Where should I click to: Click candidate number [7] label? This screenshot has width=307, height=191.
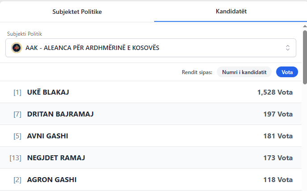[x=17, y=114]
